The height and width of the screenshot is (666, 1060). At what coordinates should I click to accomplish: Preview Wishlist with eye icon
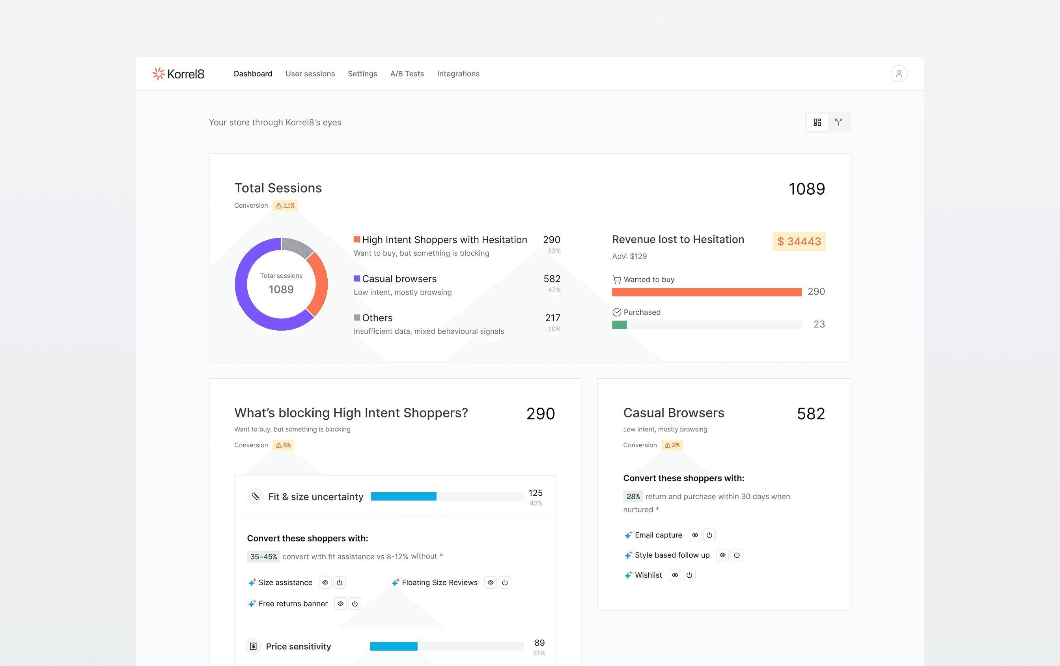pyautogui.click(x=675, y=575)
